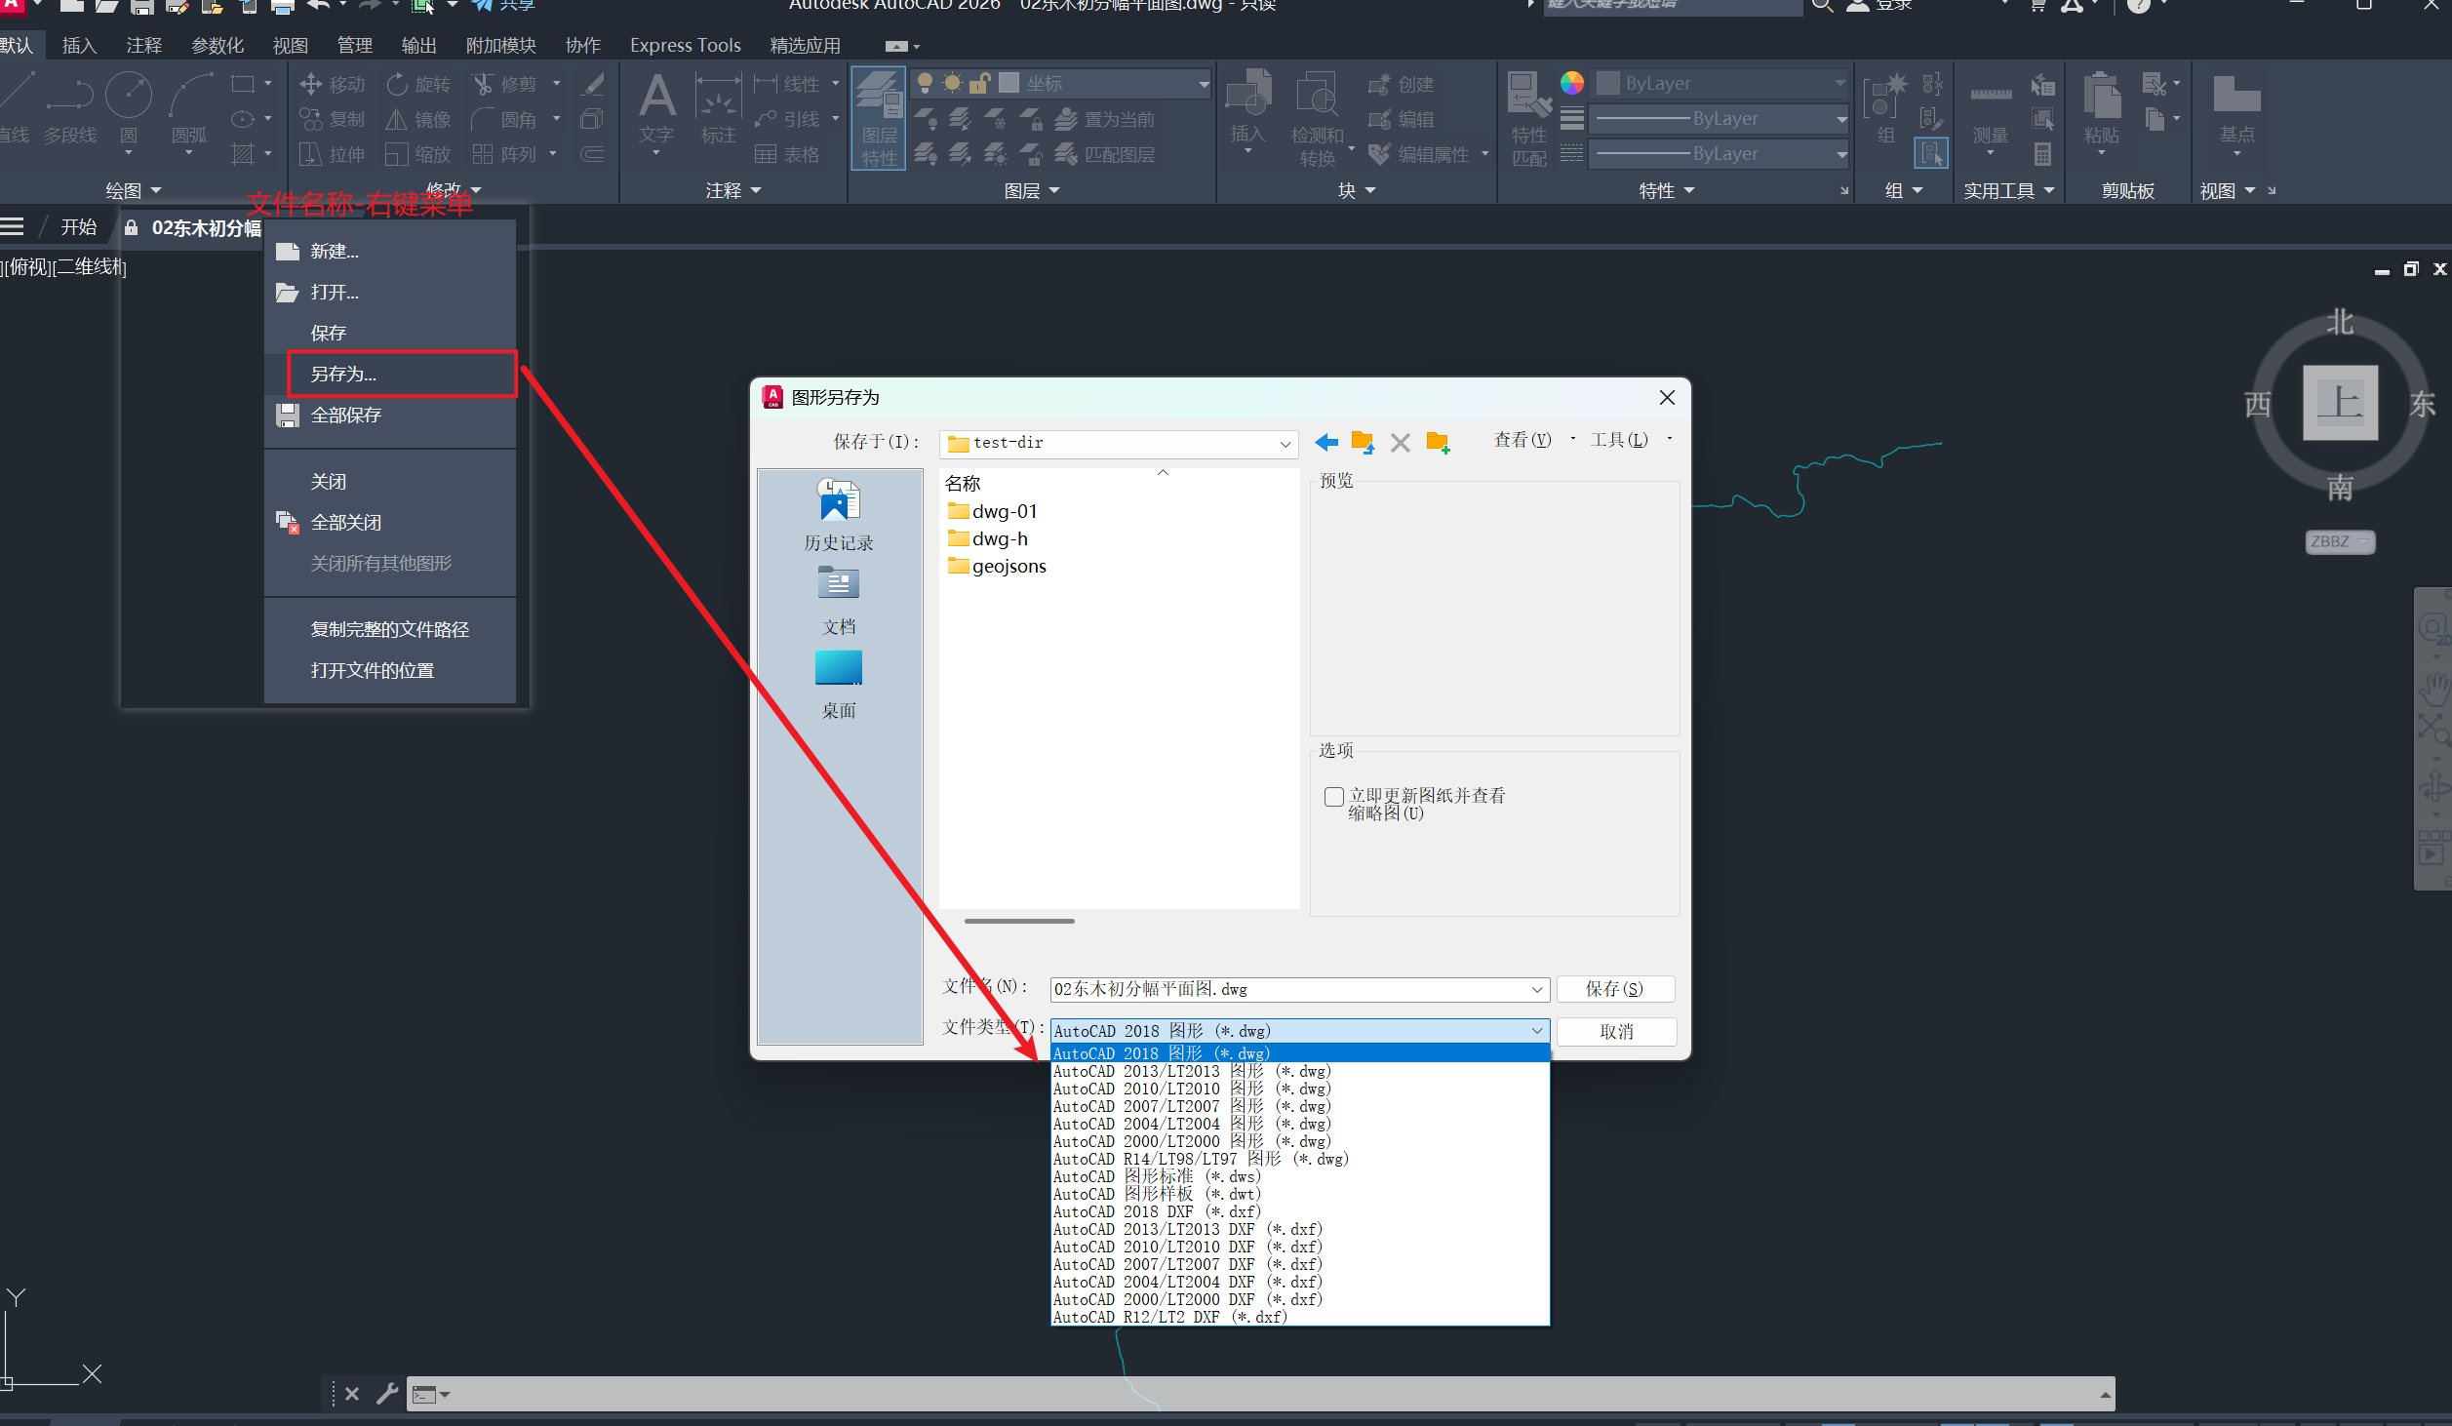Toggle the layer lightbulb on/off icon

pos(926,84)
